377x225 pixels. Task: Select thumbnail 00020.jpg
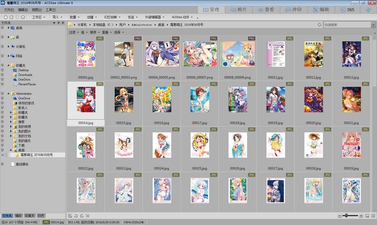(x=313, y=104)
